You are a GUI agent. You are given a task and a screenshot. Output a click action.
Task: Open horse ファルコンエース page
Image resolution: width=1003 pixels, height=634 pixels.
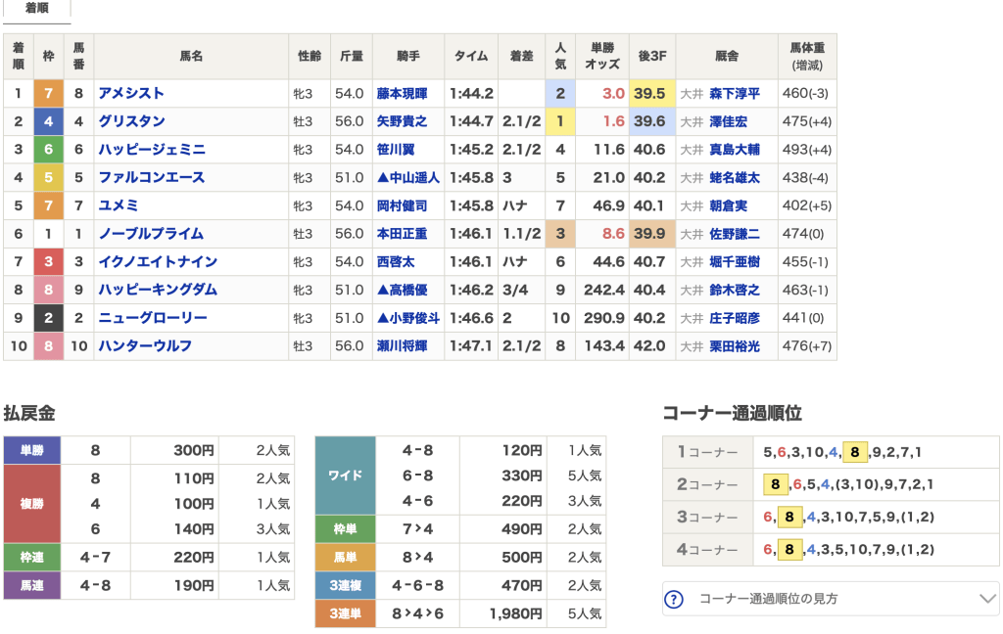click(152, 178)
